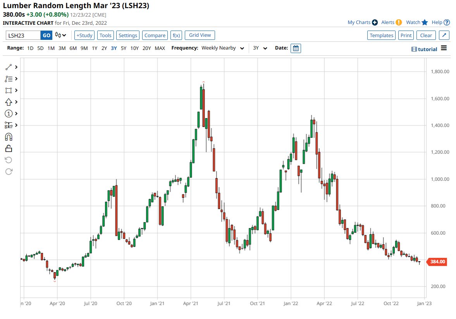Switch to the 1Y range

pyautogui.click(x=94, y=48)
